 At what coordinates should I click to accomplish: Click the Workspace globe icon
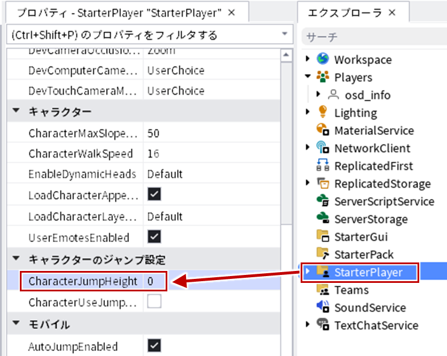(323, 59)
